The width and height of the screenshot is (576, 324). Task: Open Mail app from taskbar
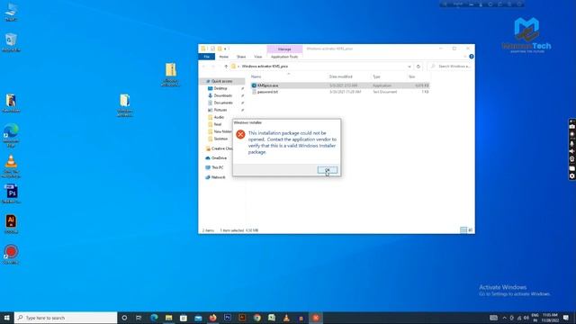(x=198, y=318)
